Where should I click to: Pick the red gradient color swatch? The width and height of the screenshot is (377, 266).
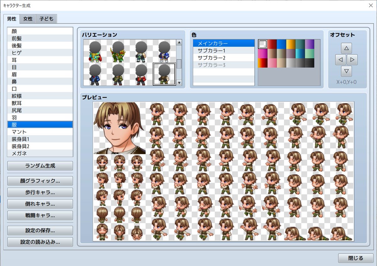[x=272, y=44]
